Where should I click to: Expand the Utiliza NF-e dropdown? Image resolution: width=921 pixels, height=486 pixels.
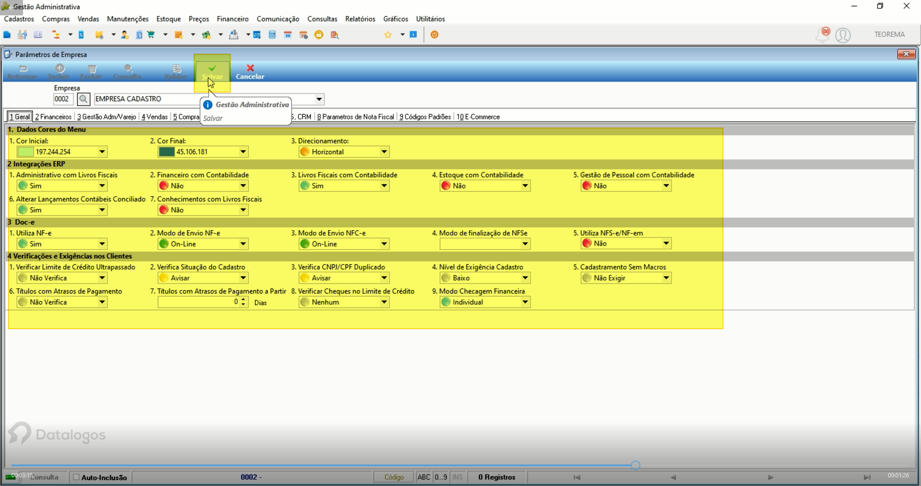[x=102, y=244]
